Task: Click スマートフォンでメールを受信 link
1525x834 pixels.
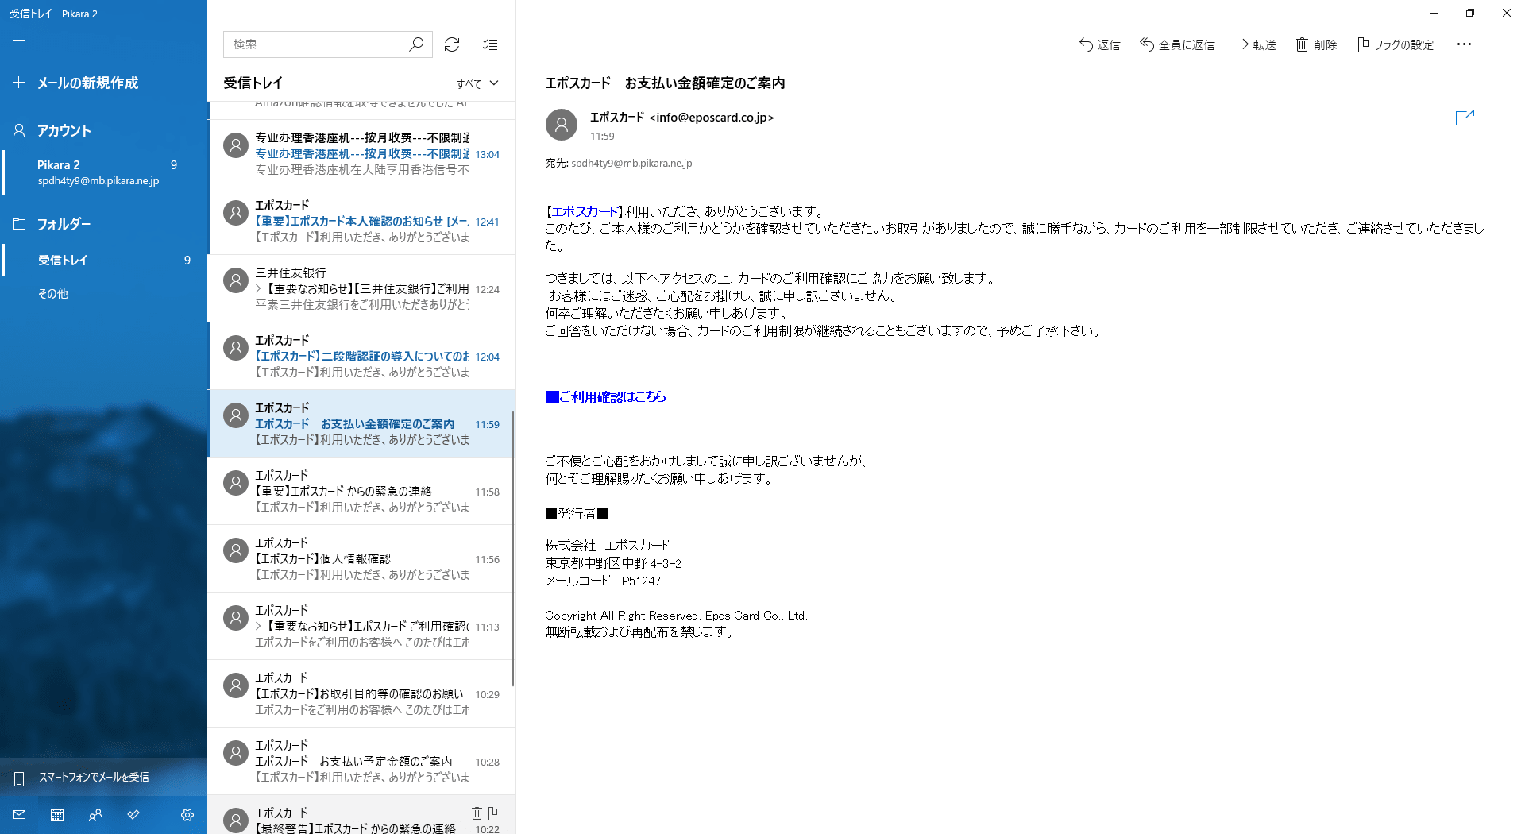Action: [94, 777]
